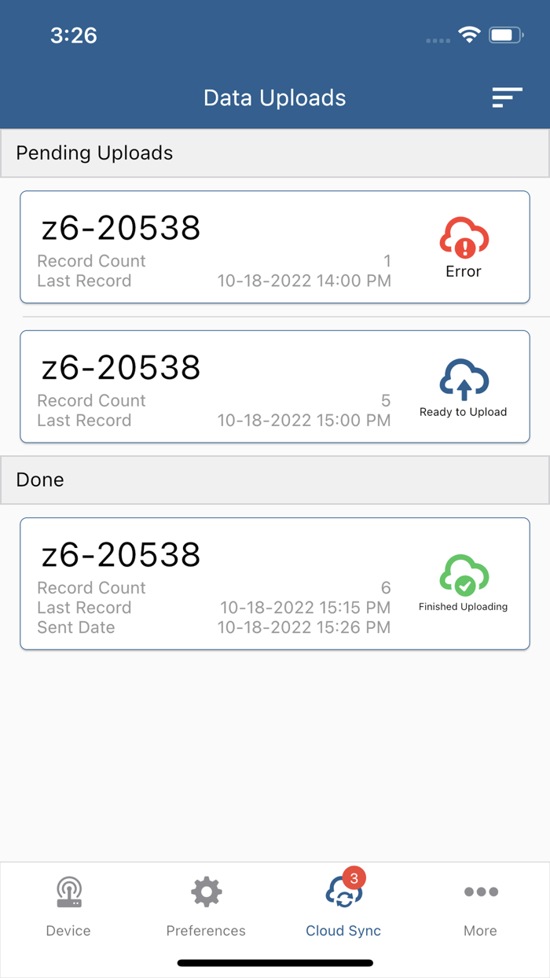Open the More menu

480,908
